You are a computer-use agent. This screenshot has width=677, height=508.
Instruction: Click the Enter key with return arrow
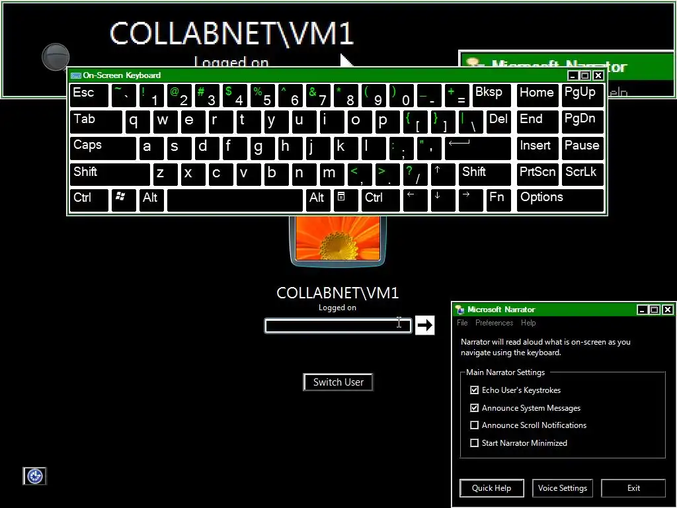[478, 148]
